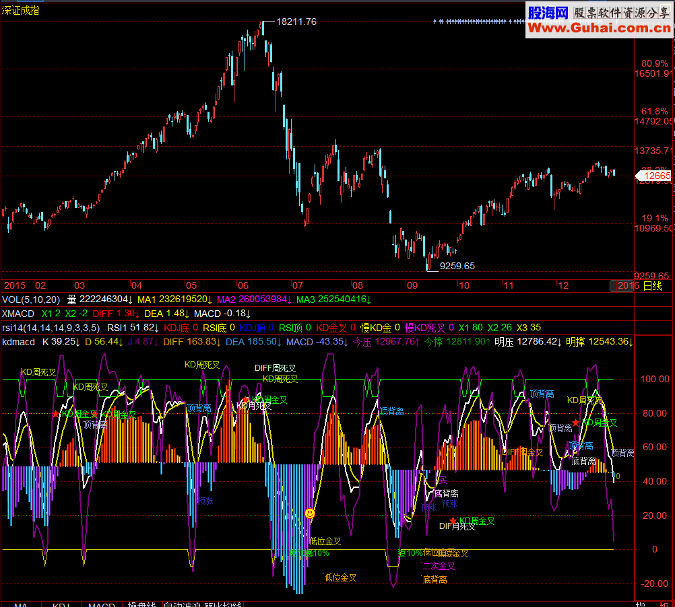Click the red star beside DIF月死叉 label
The image size is (675, 607).
(x=453, y=521)
